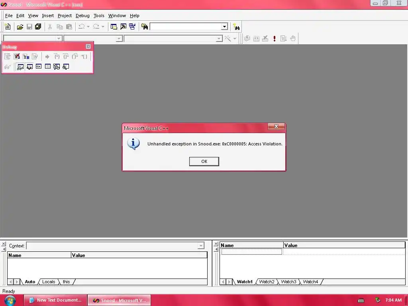Click the Paste clipboard icon
This screenshot has width=408, height=306.
coord(69,27)
